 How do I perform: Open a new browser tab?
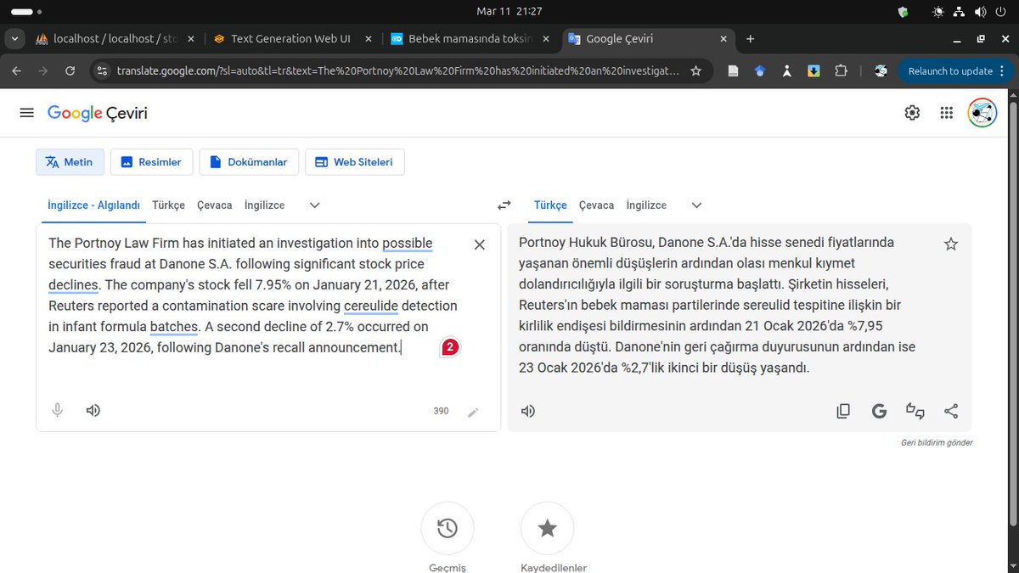click(x=751, y=38)
